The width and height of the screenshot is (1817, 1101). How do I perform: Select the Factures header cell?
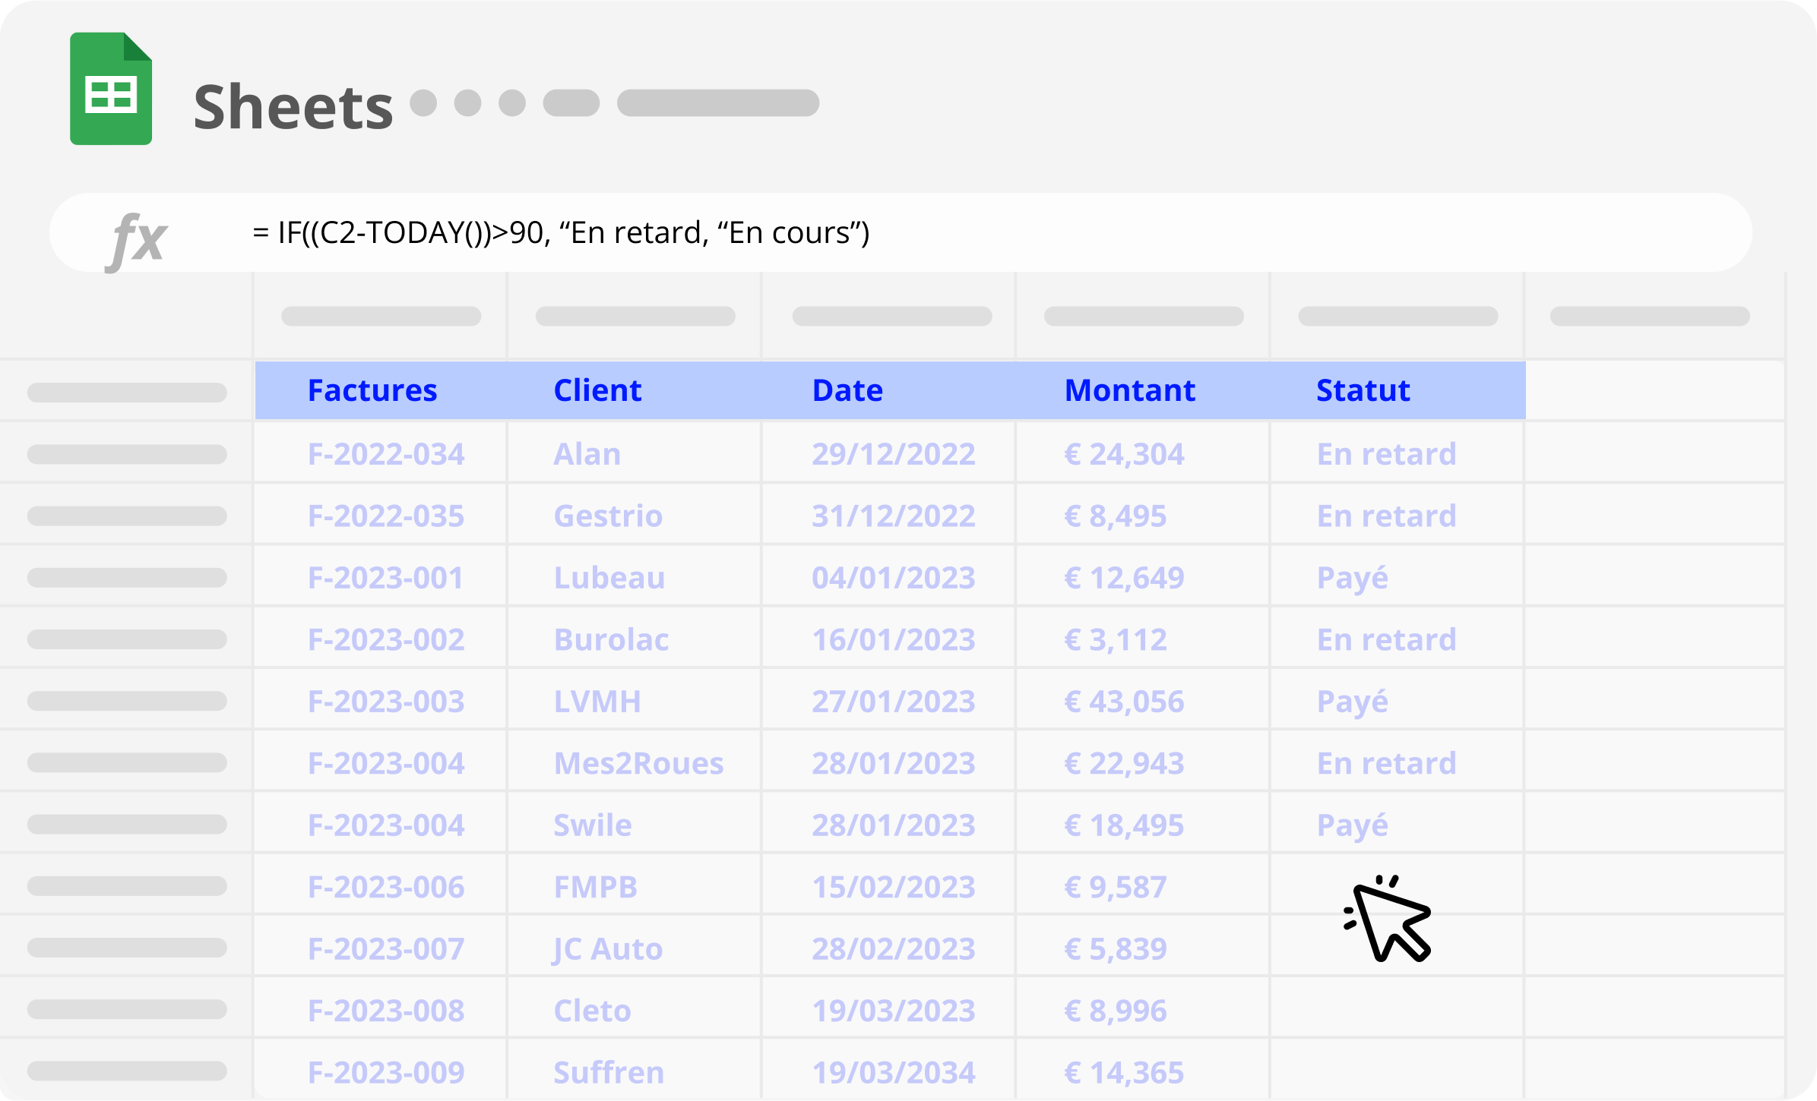pos(372,390)
